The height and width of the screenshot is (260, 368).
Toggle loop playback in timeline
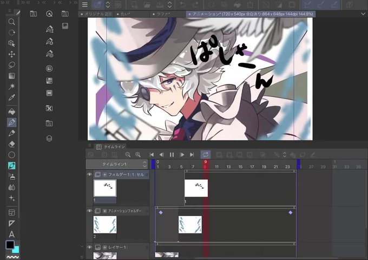click(x=206, y=154)
